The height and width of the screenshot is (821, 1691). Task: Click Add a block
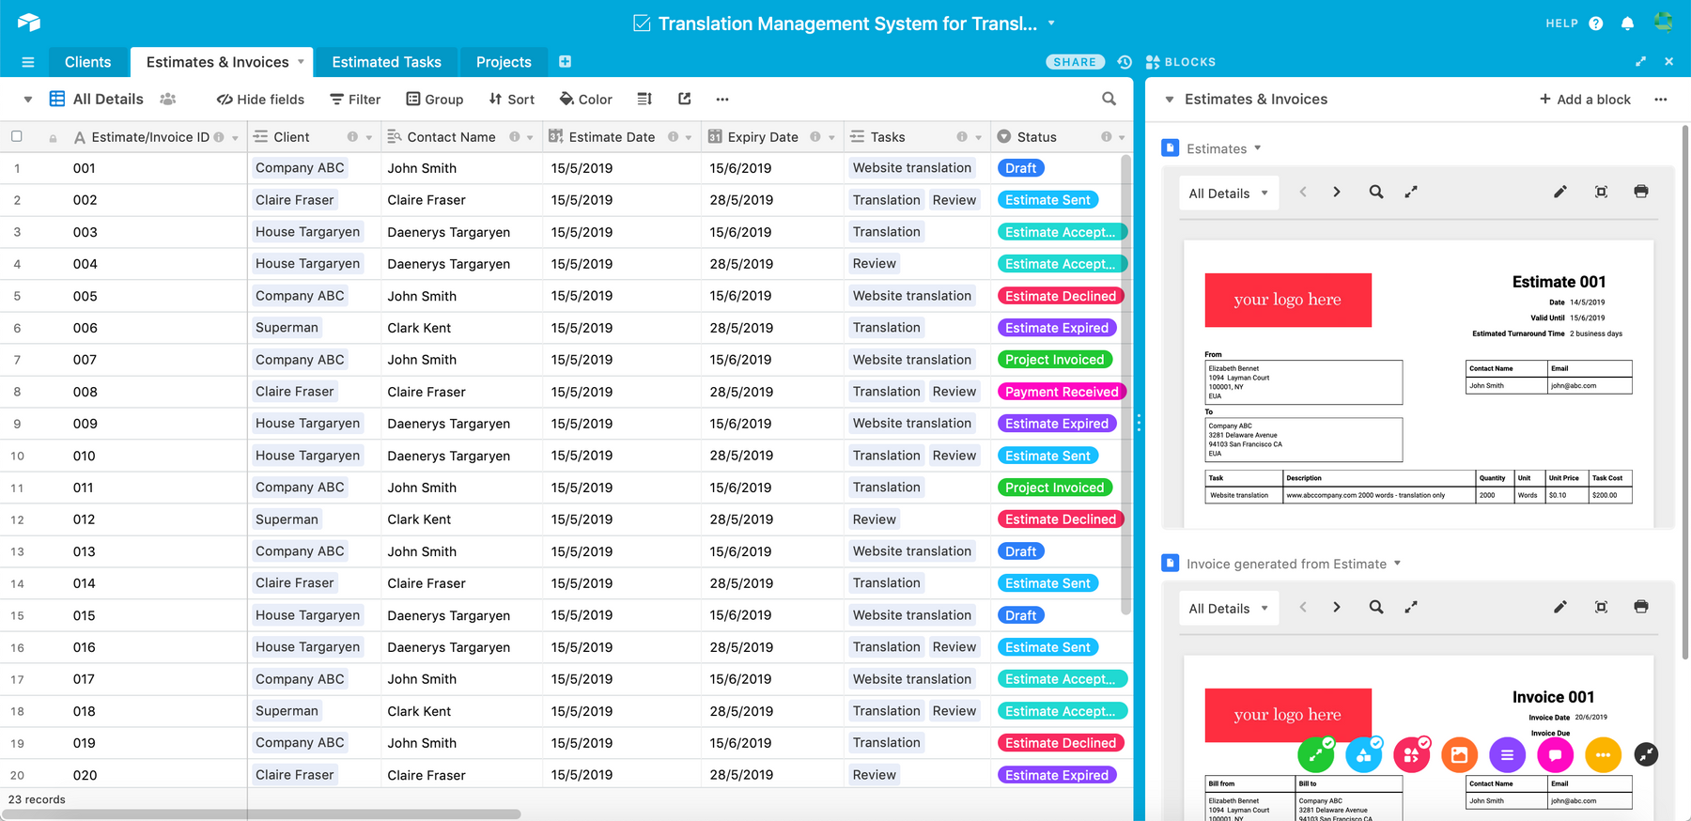pos(1584,100)
